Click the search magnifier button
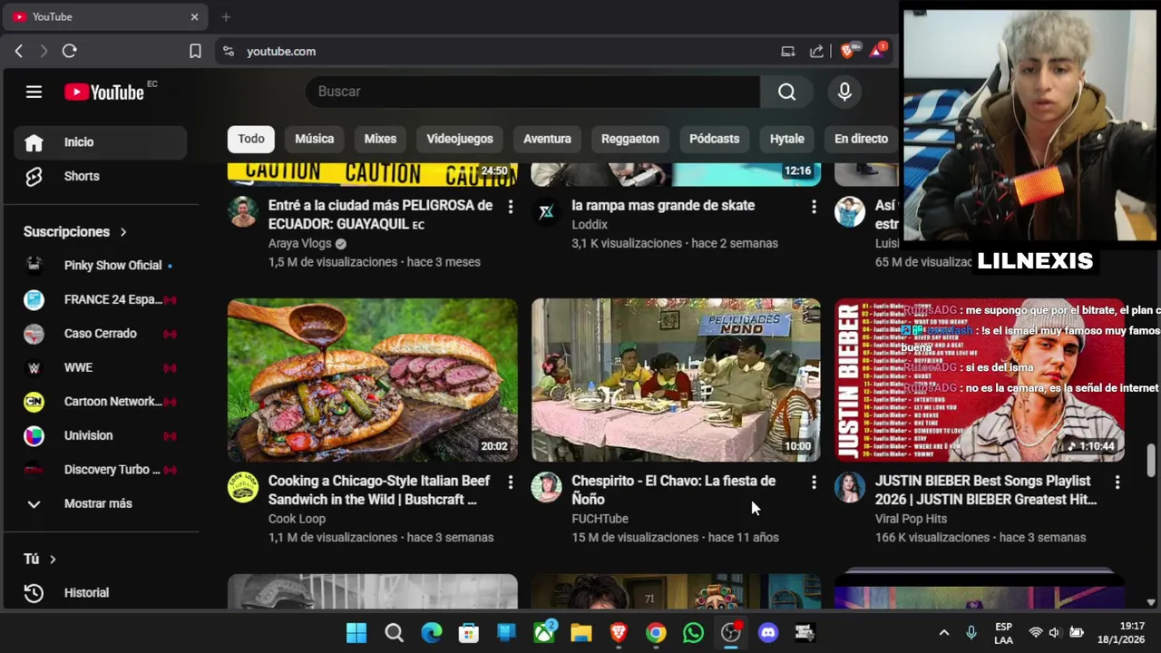This screenshot has width=1161, height=653. [787, 92]
